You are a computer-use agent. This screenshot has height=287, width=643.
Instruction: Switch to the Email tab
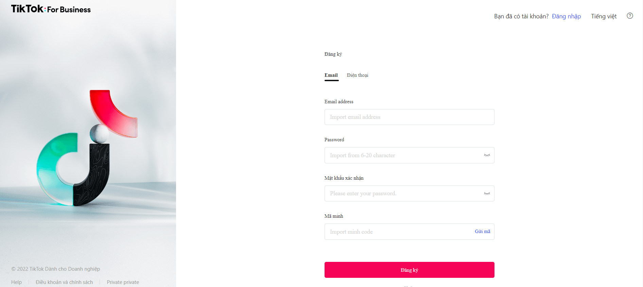[x=331, y=75]
